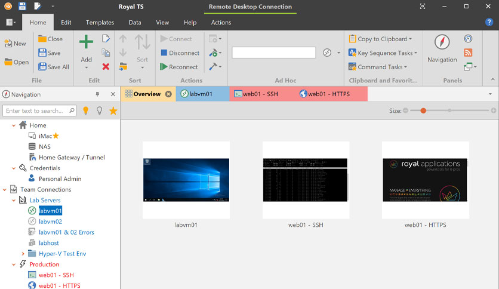The width and height of the screenshot is (499, 289).
Task: Open Copy to Clipboard dropdown
Action: [380, 39]
